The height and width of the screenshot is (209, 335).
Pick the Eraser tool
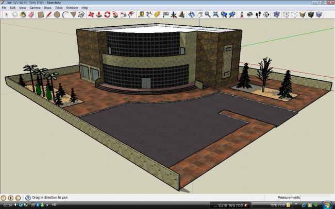tap(31, 15)
